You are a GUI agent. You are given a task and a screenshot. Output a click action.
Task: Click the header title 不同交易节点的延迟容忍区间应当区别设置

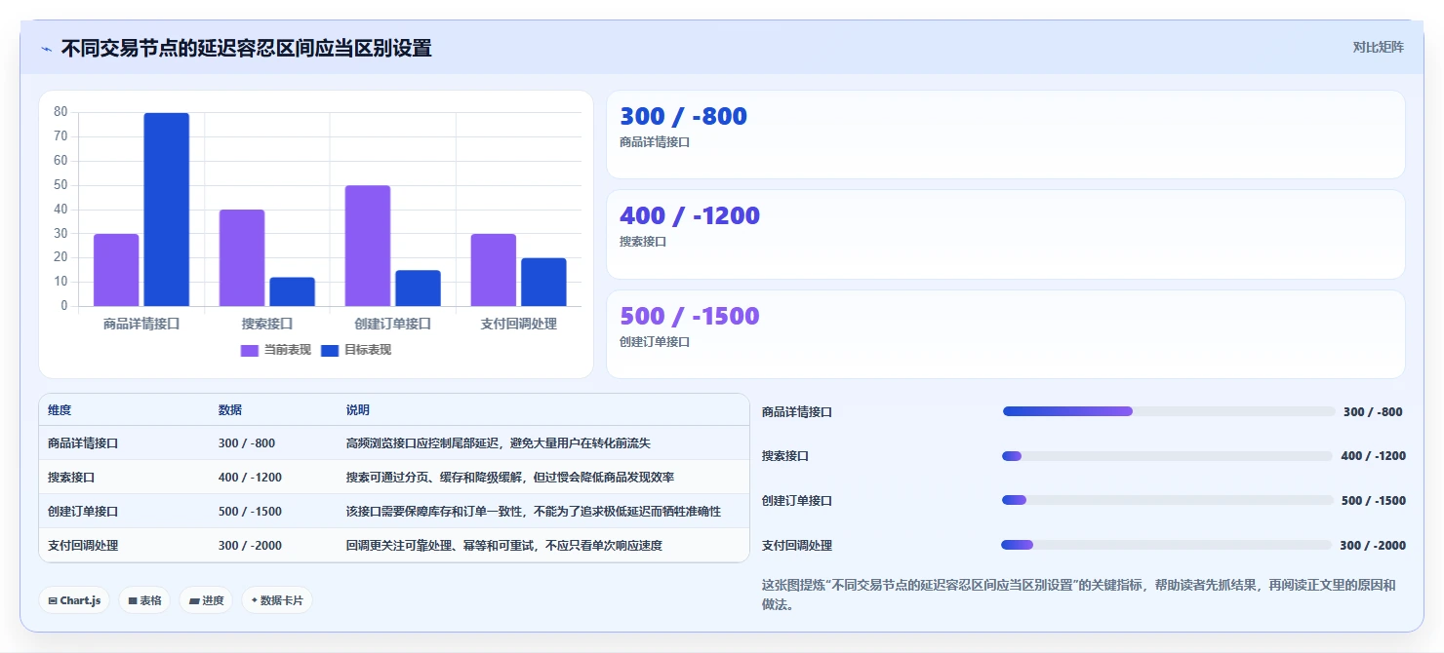pyautogui.click(x=246, y=48)
